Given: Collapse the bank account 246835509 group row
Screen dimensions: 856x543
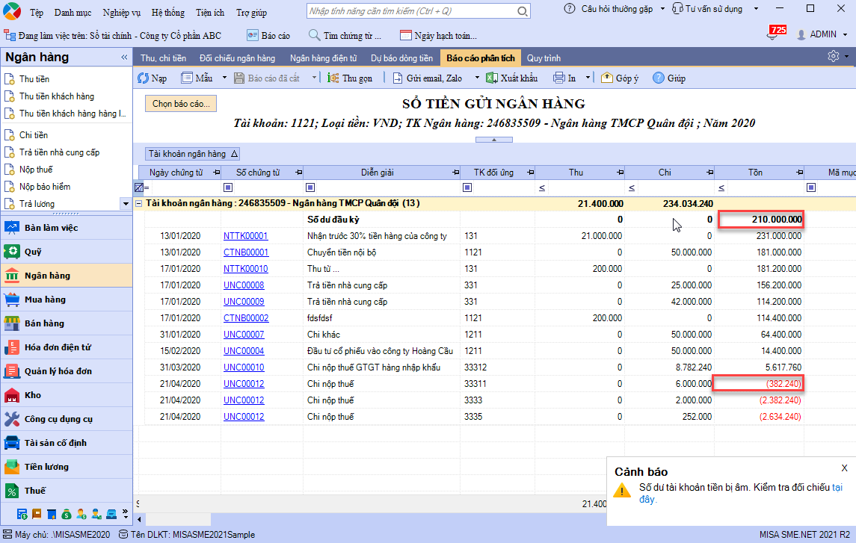Looking at the screenshot, I should coord(139,203).
